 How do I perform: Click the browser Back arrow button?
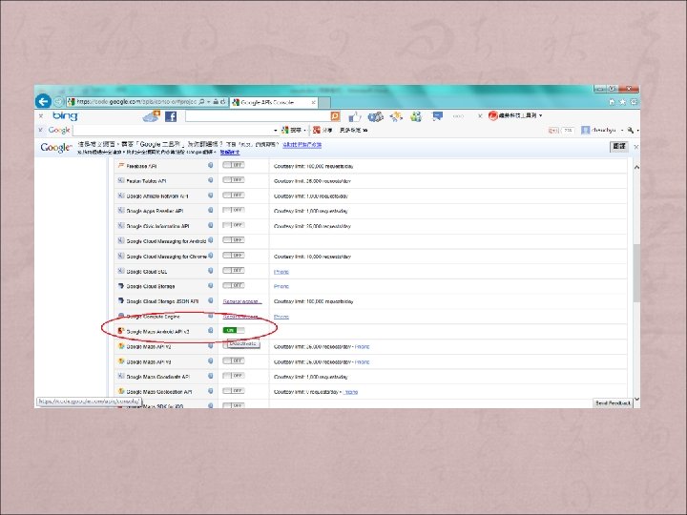click(43, 102)
